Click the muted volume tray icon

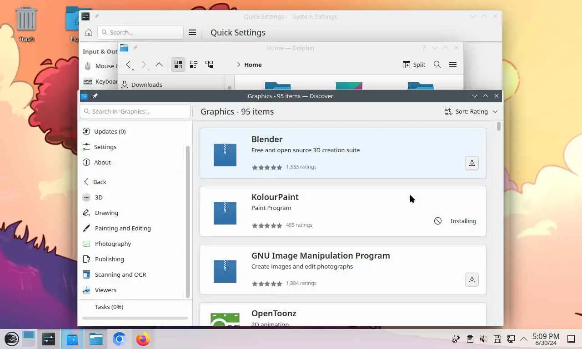(484, 339)
